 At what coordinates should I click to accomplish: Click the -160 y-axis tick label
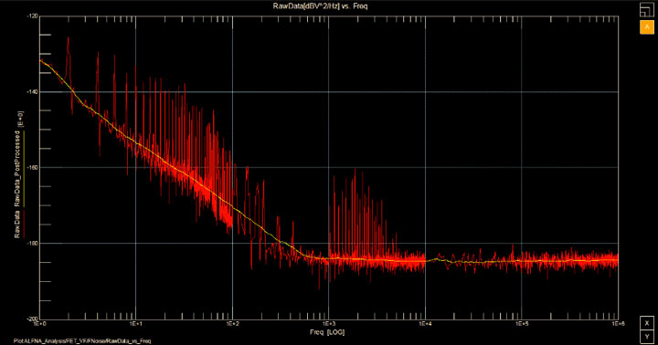[x=32, y=167]
